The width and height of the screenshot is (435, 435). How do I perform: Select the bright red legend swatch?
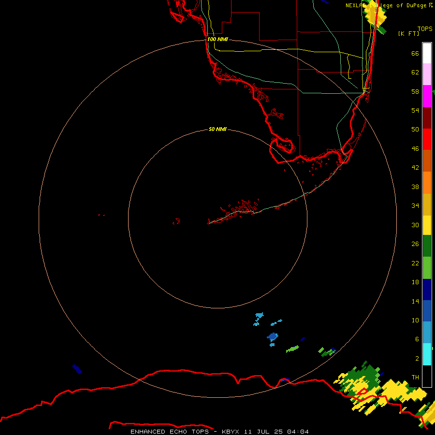click(427, 139)
